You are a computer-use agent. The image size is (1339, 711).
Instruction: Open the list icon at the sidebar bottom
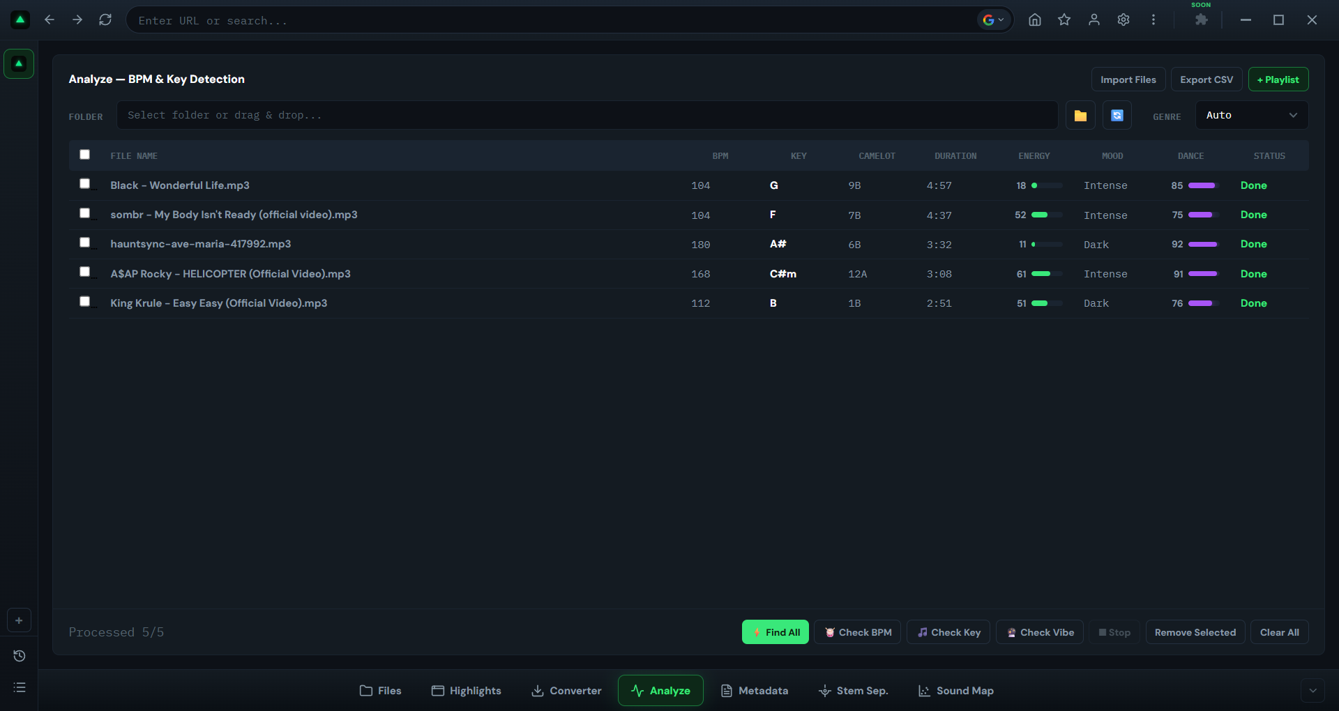20,687
